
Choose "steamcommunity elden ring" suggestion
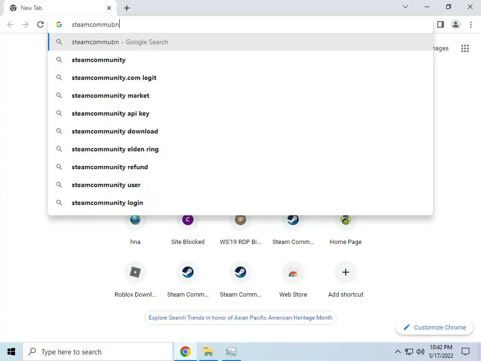pos(240,149)
